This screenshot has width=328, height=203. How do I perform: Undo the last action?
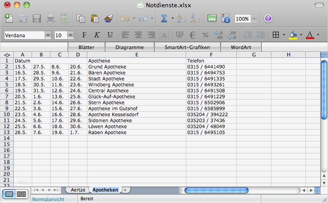click(x=125, y=18)
